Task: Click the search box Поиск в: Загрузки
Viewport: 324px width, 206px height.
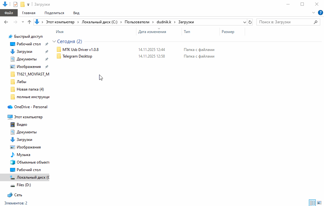Action: [x=284, y=22]
